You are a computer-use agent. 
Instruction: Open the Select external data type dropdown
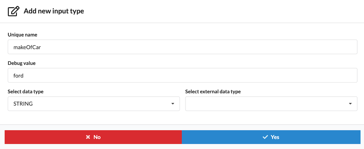(x=271, y=104)
